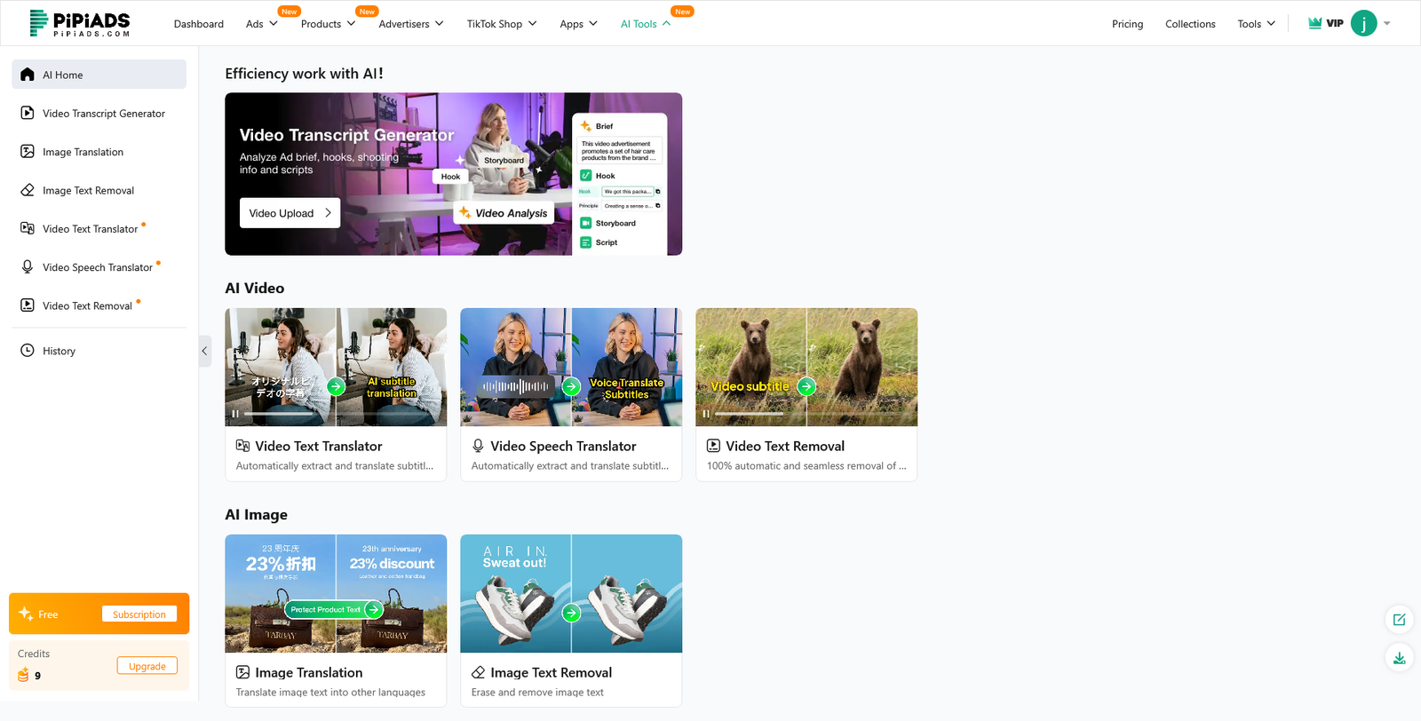This screenshot has width=1421, height=721.
Task: Open the Video Text Translator card thumbnail
Action: (x=336, y=367)
